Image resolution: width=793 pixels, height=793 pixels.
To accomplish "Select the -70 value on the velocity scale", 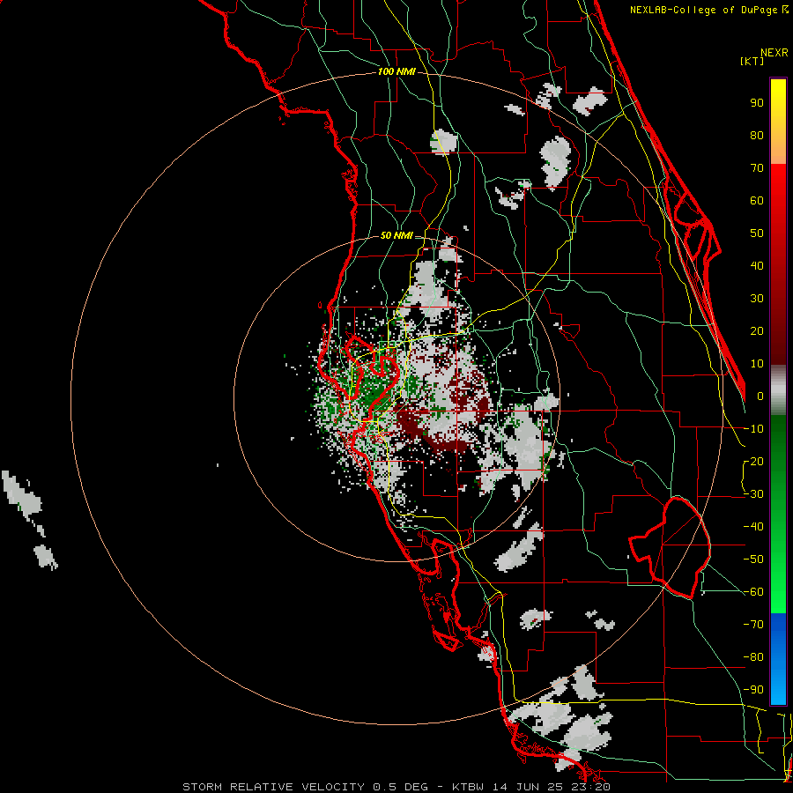I will pyautogui.click(x=753, y=625).
